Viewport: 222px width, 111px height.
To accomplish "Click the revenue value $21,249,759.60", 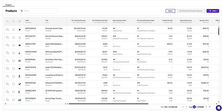I will 80,28.
